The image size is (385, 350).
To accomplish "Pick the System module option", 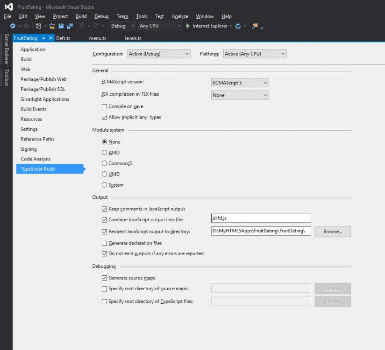I will click(x=104, y=185).
